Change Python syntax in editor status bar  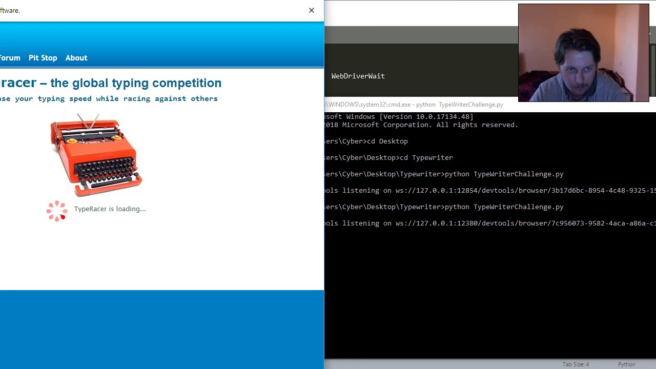pyautogui.click(x=626, y=364)
